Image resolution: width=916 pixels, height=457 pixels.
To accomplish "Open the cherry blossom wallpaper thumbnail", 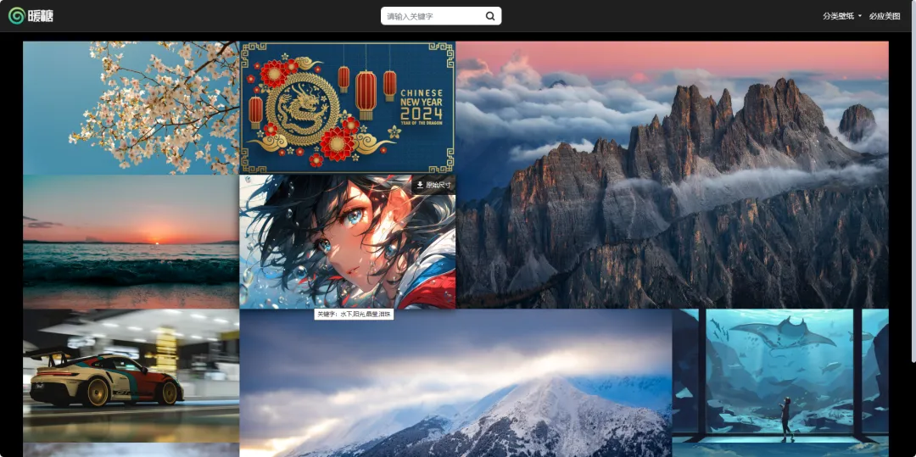I will tap(131, 108).
